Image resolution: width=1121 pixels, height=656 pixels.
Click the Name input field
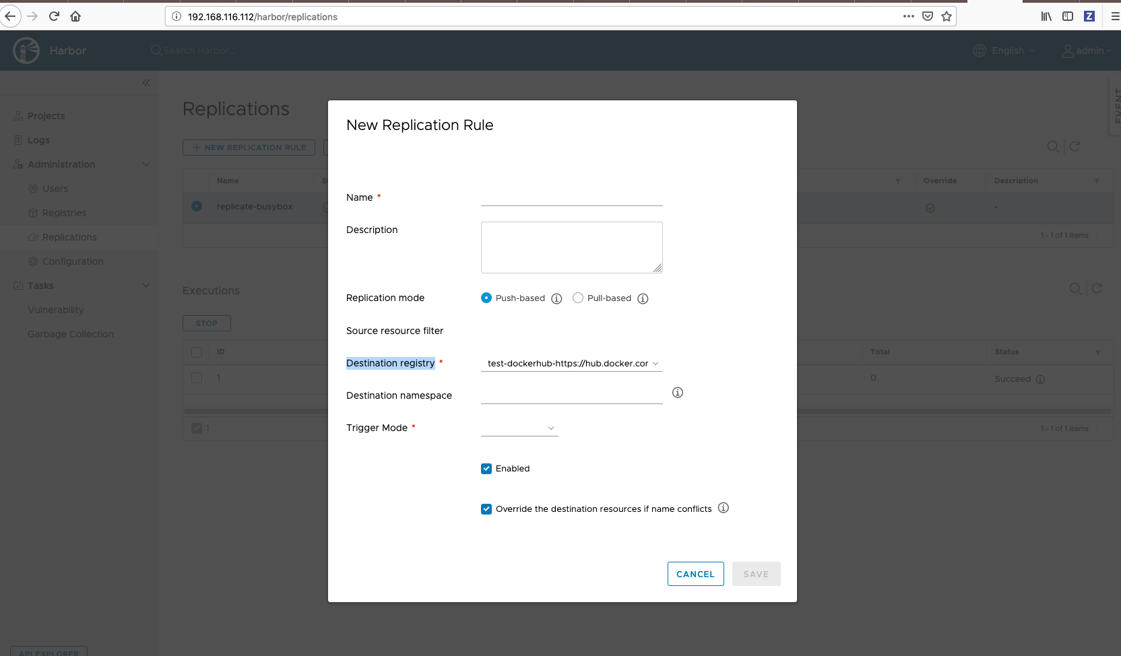coord(571,197)
